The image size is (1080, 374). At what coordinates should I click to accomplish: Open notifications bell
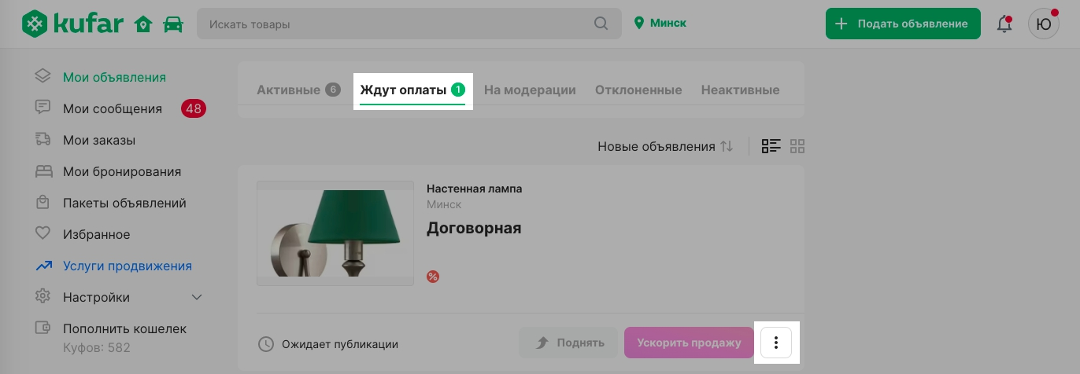click(x=1004, y=24)
